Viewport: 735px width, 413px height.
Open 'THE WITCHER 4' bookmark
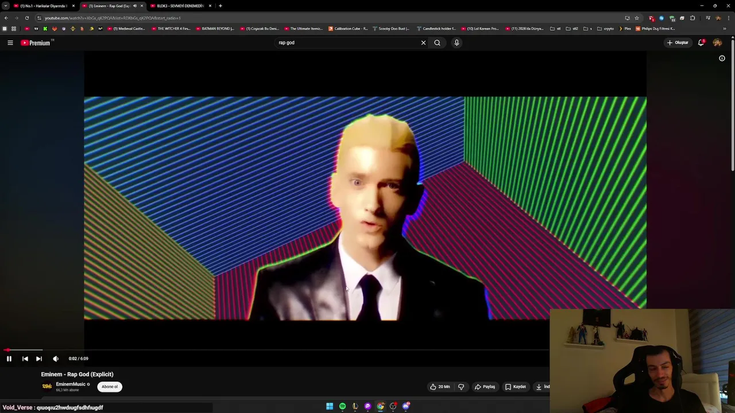point(171,29)
